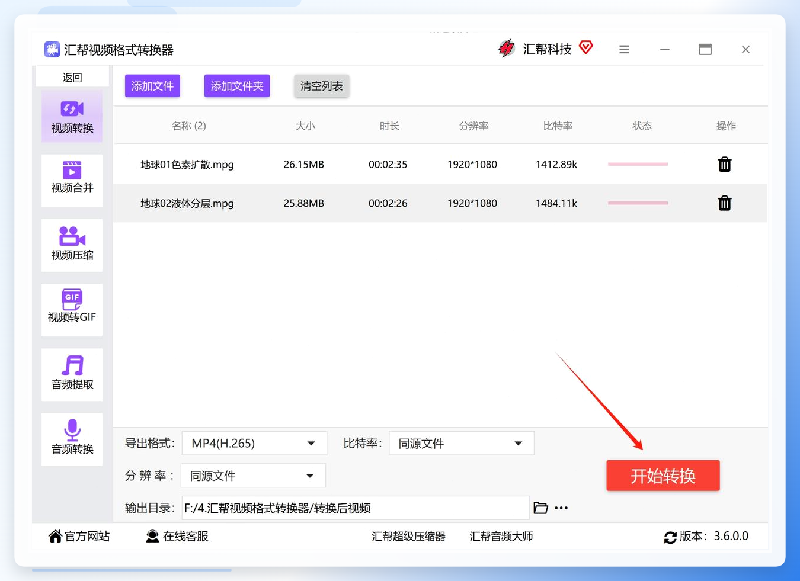Click the red VIP diamond icon

586,47
